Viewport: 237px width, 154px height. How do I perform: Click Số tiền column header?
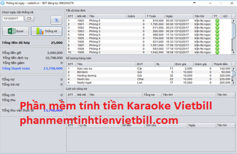click(x=133, y=125)
